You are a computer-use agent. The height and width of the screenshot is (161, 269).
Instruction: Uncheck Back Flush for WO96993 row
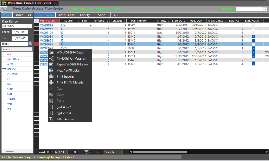(253, 36)
